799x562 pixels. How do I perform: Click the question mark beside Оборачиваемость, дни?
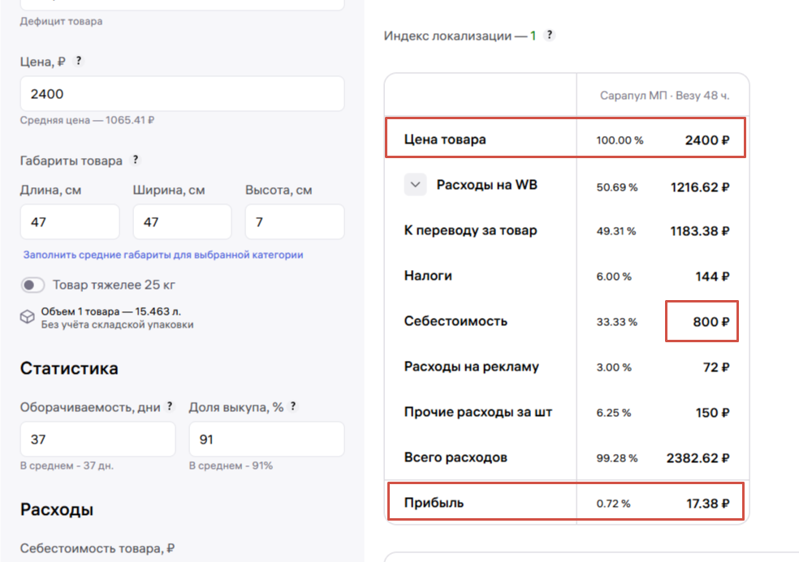(170, 406)
